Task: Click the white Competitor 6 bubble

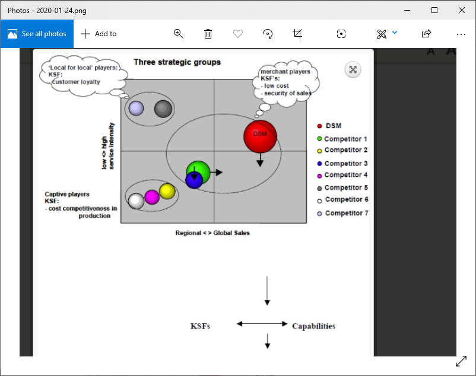Action: click(x=136, y=201)
